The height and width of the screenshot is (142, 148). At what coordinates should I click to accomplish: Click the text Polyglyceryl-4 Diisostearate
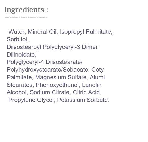click(x=44, y=62)
